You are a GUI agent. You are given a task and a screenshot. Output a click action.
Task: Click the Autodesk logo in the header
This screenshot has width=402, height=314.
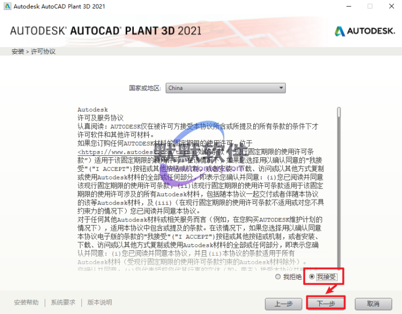click(x=364, y=31)
